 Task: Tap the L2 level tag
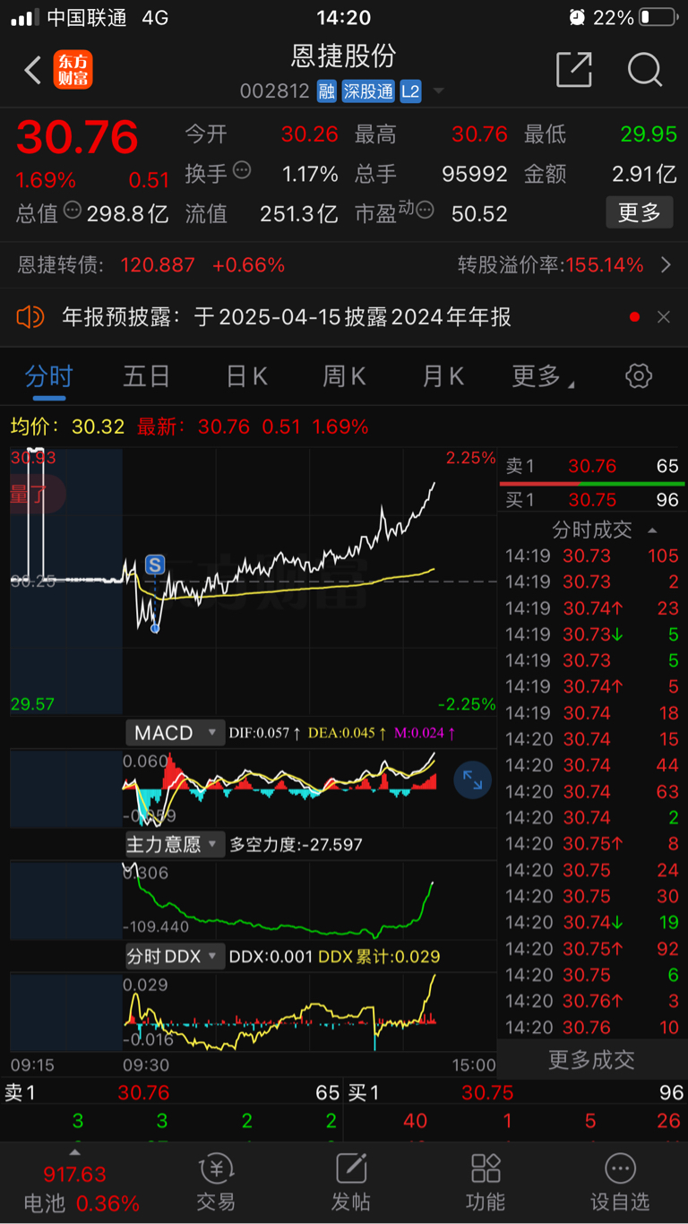pyautogui.click(x=410, y=91)
